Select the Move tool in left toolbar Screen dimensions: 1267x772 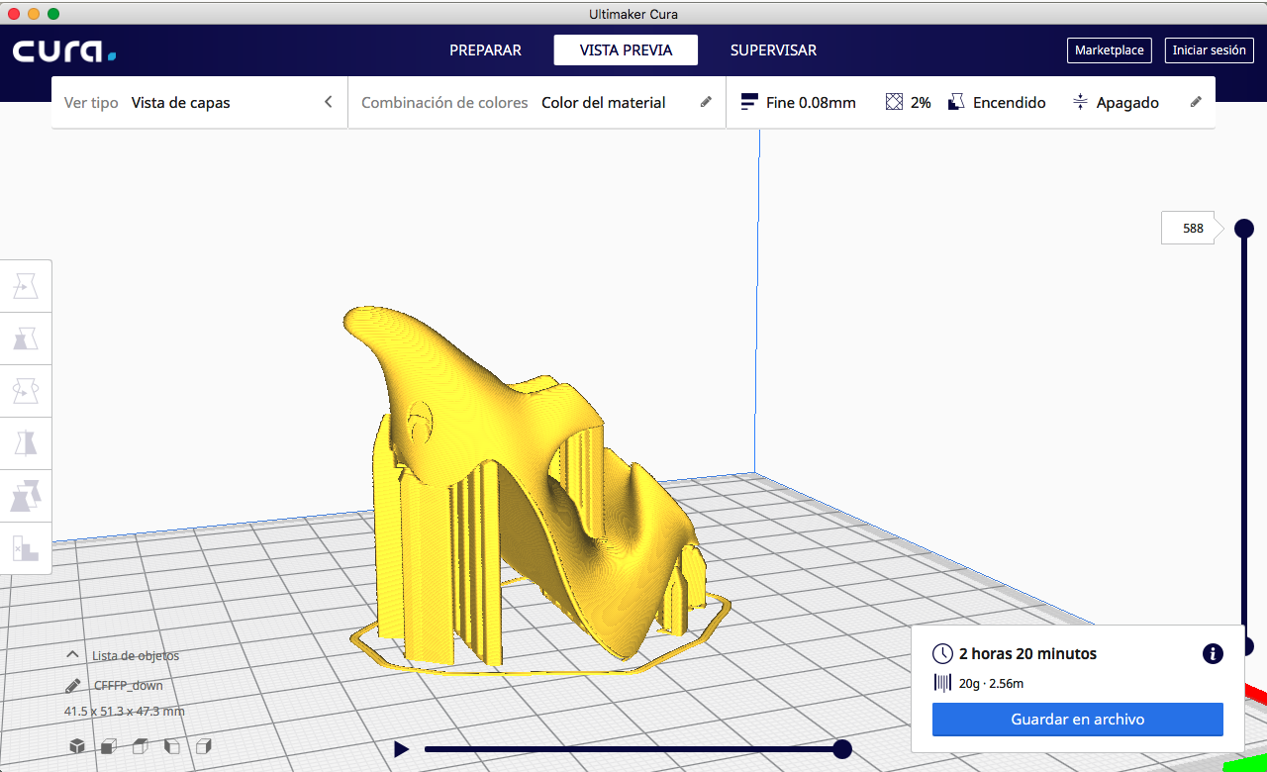(26, 287)
